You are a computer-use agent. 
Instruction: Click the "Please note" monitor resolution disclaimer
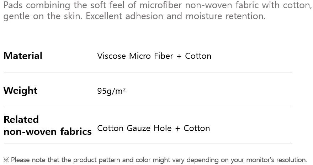click(159, 160)
